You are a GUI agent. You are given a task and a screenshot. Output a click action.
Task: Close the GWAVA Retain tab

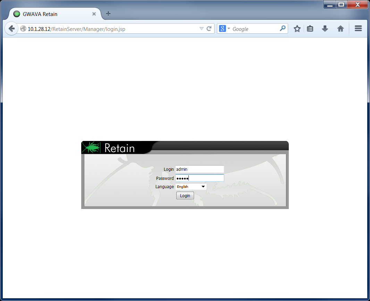(94, 14)
